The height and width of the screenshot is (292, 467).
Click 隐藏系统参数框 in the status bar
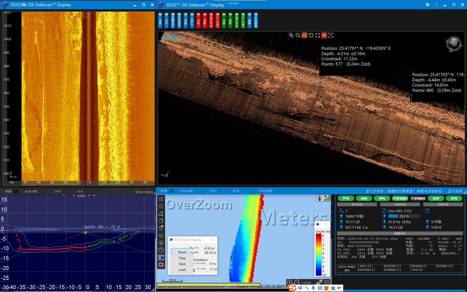point(429,191)
